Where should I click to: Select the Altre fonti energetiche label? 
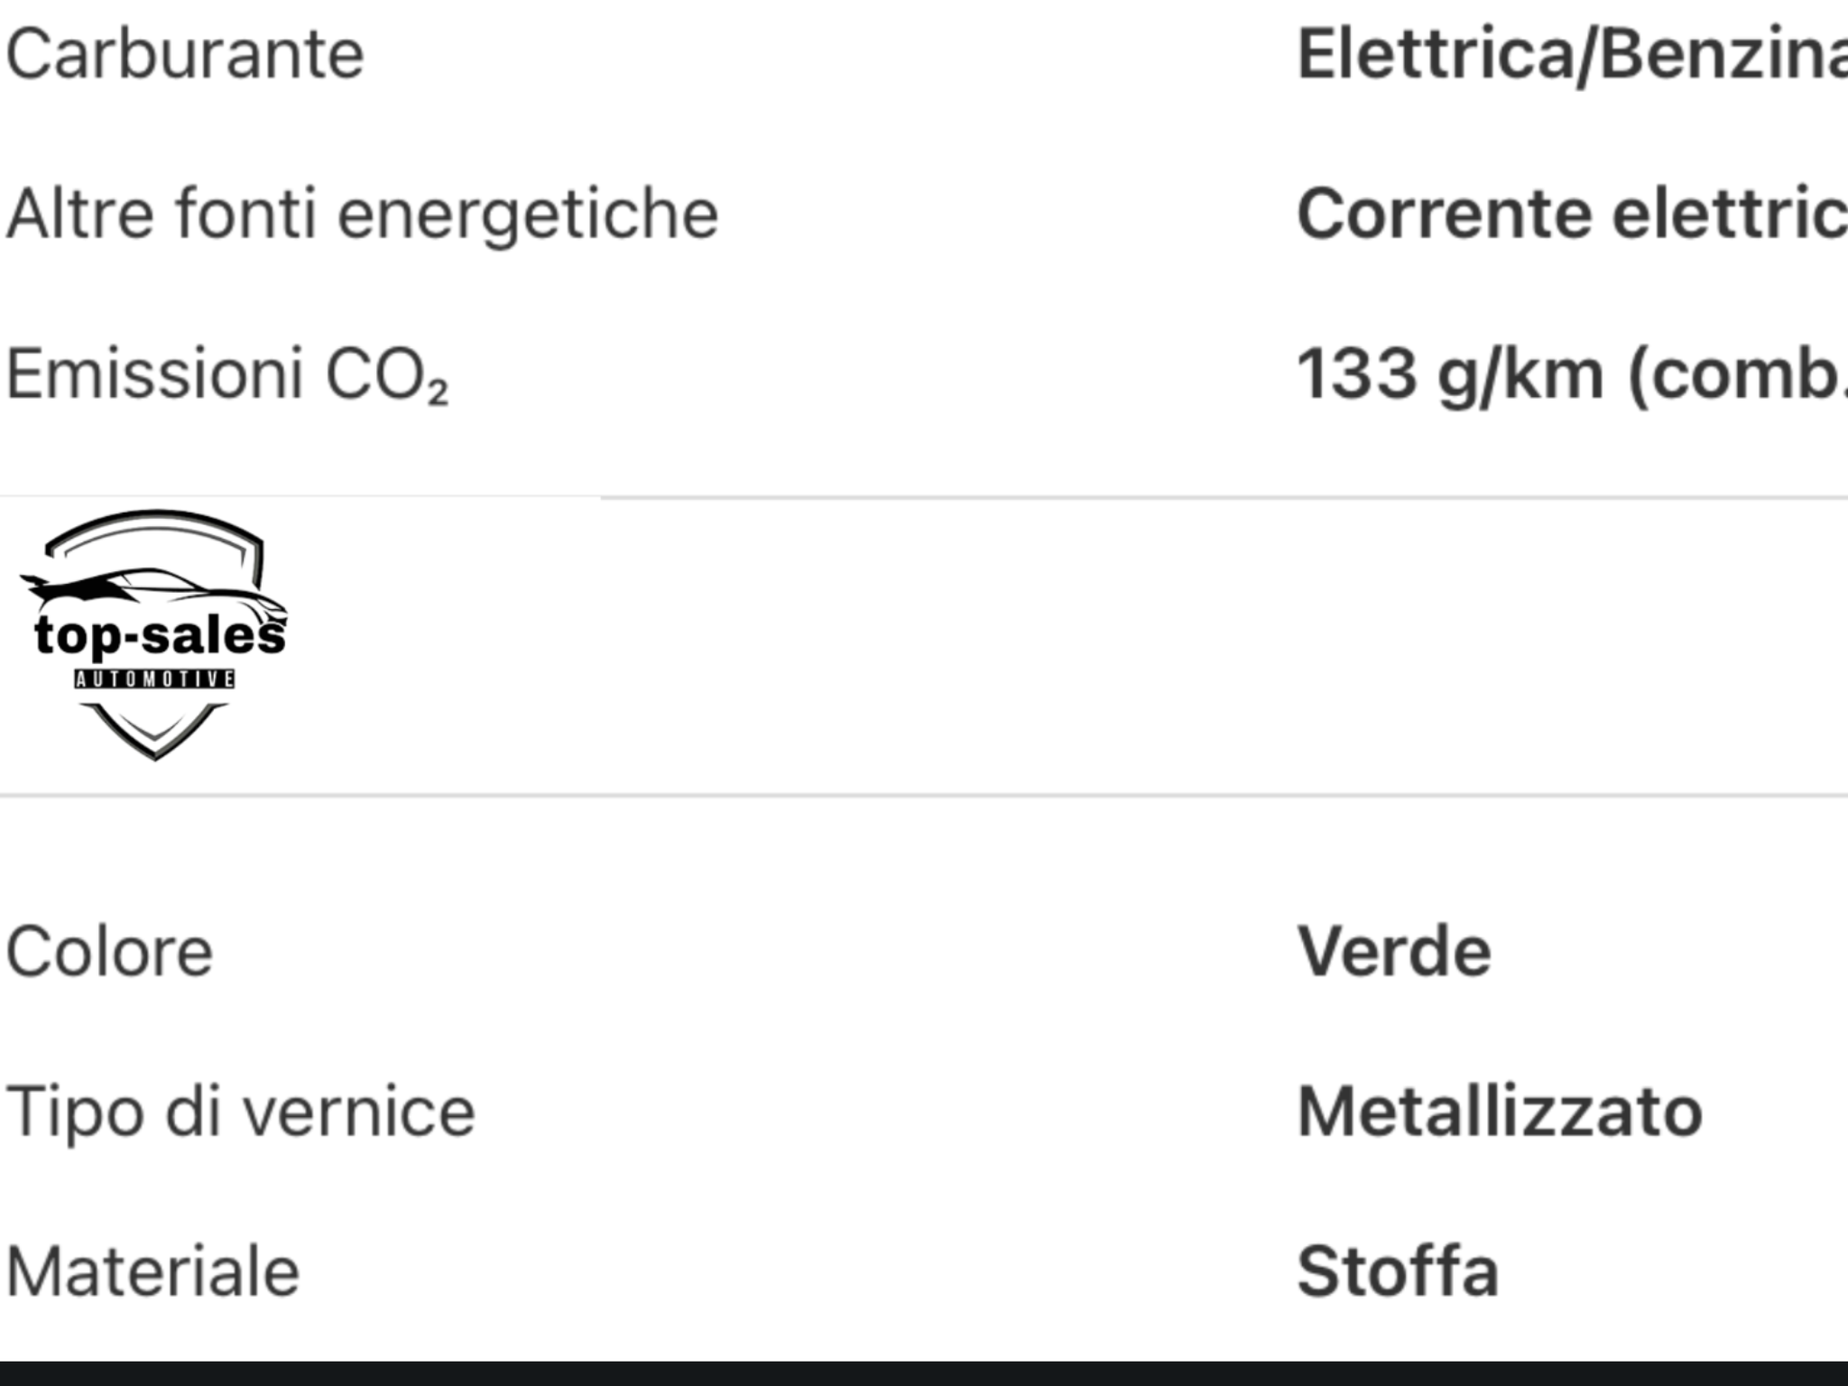tap(363, 215)
